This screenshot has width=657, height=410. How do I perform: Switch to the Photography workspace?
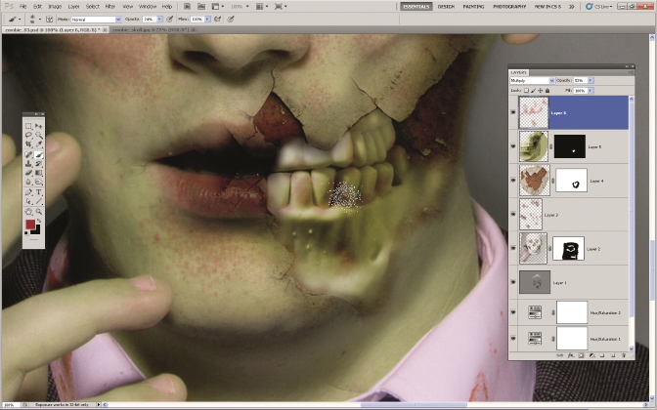(x=509, y=6)
